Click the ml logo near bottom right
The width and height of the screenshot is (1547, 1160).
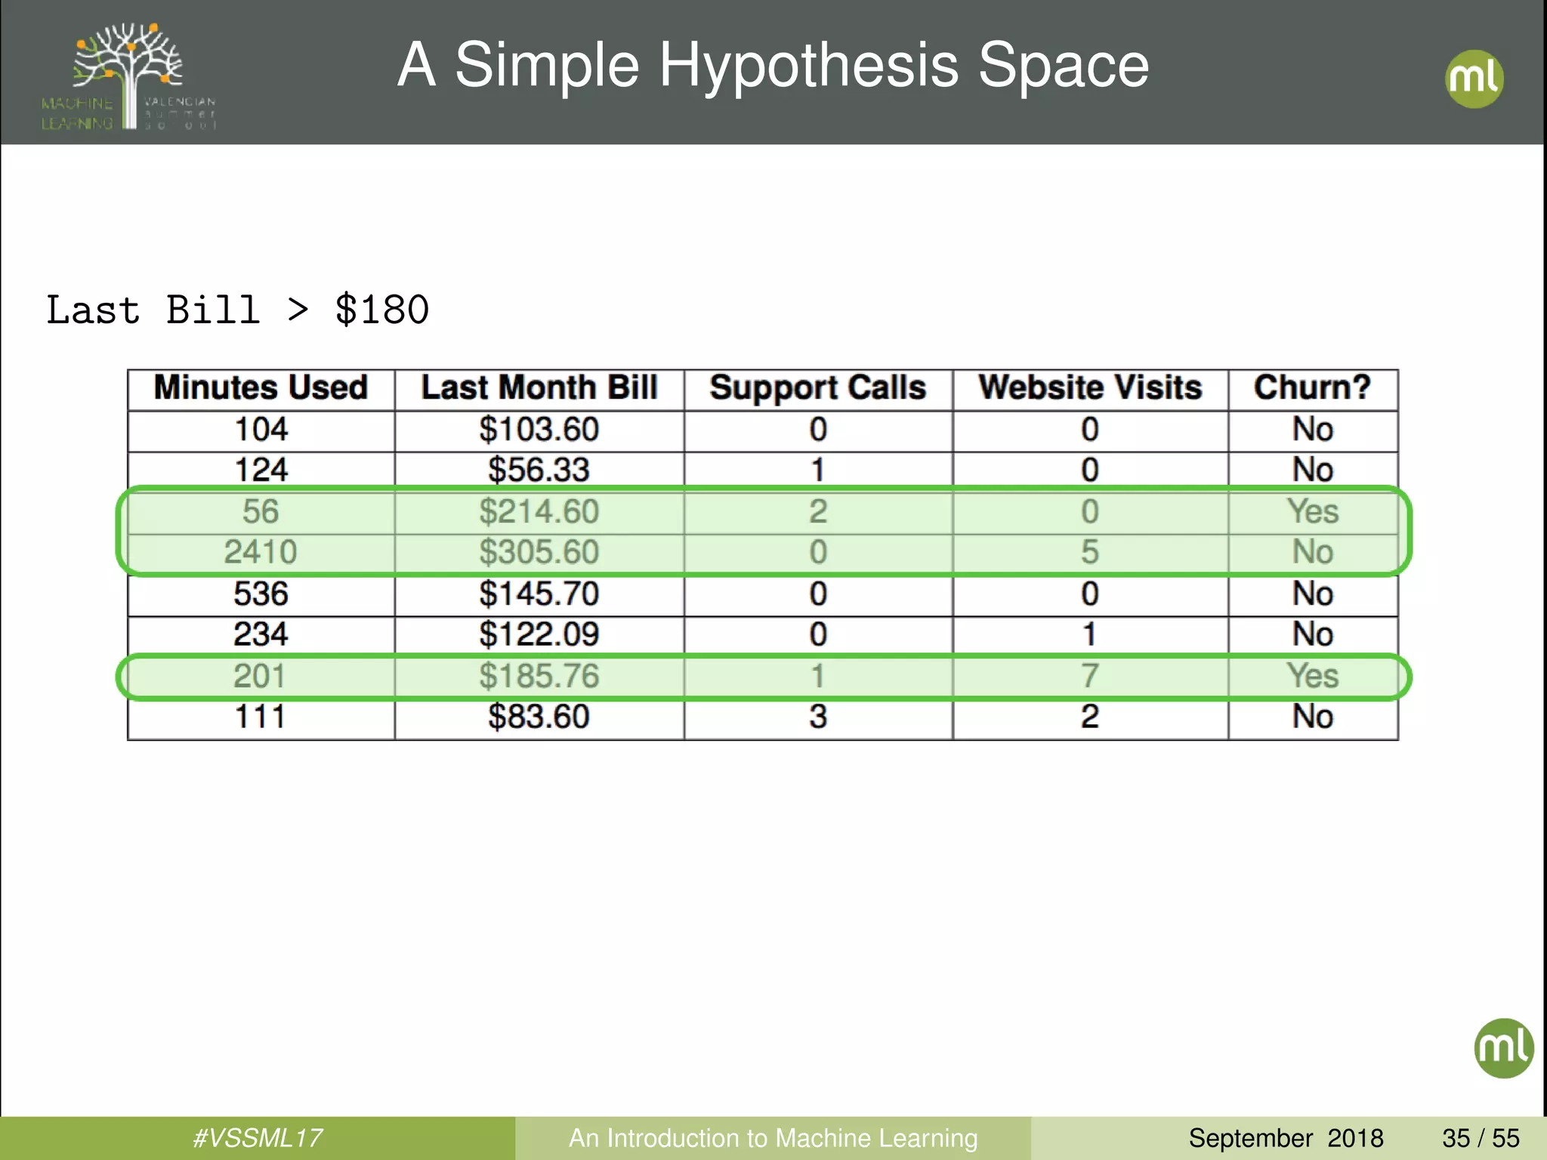pos(1503,1047)
